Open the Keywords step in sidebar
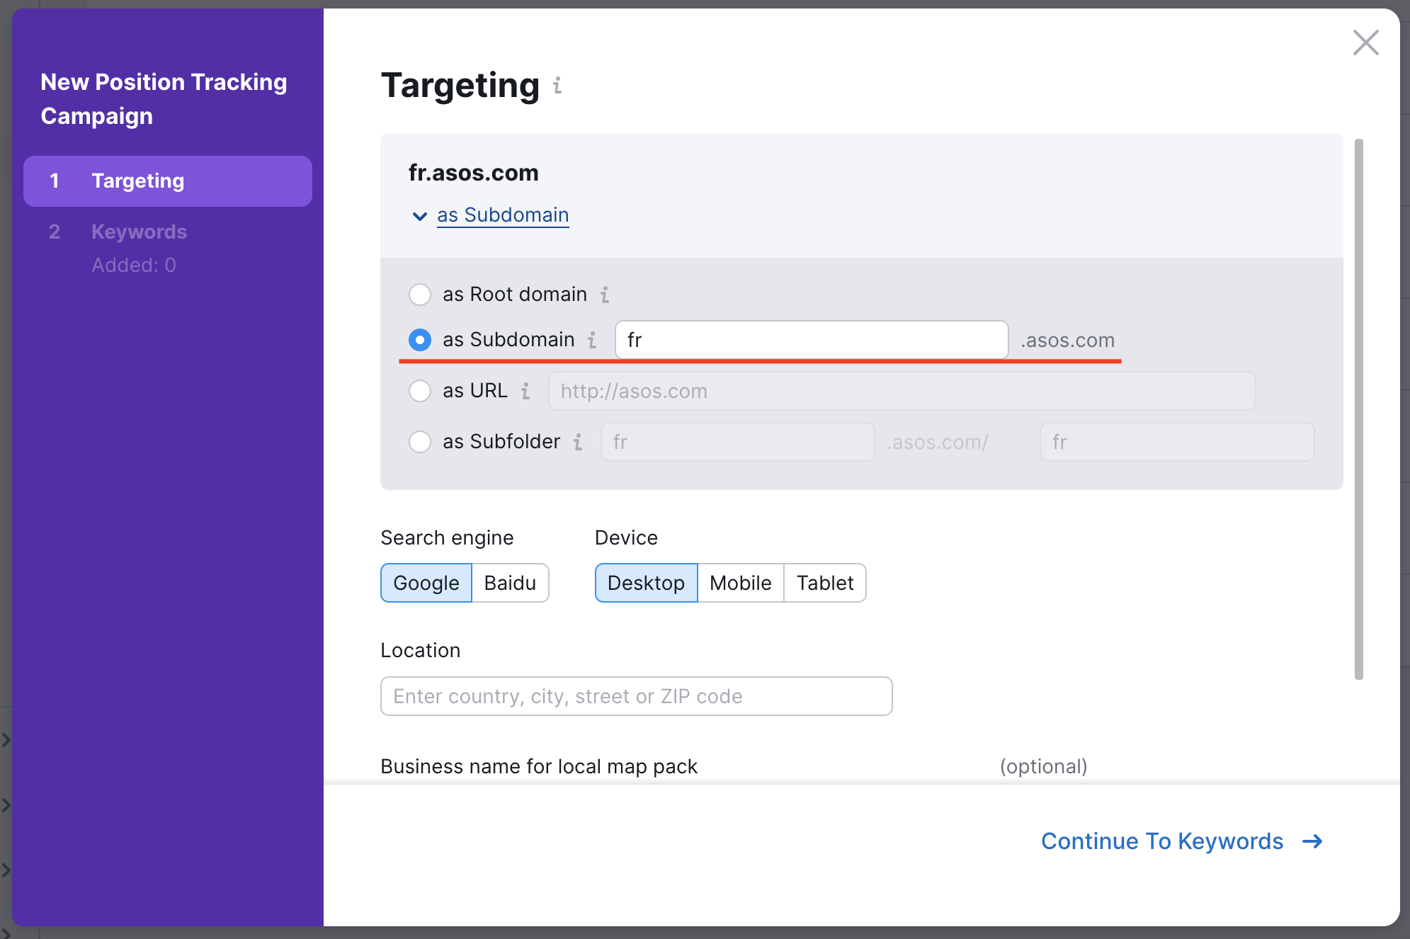Screen dimensions: 1410x939 pyautogui.click(x=139, y=232)
